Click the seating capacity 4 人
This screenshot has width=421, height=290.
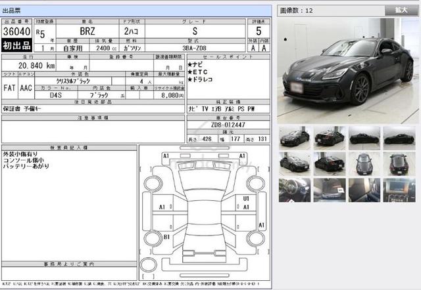(146, 81)
